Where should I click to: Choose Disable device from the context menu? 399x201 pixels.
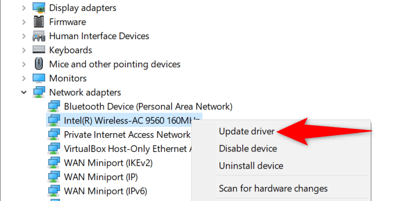pos(248,148)
